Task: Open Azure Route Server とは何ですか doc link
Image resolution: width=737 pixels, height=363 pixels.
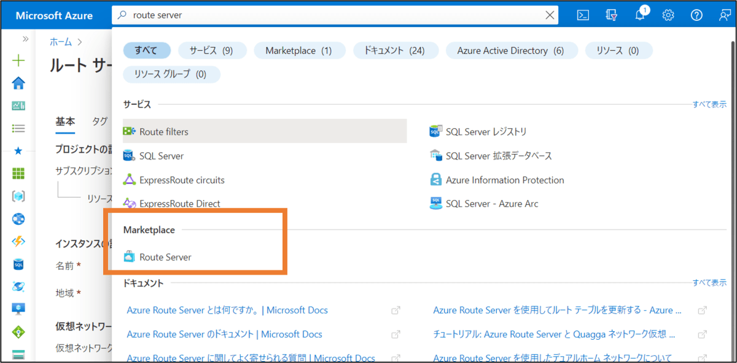Action: click(x=227, y=310)
